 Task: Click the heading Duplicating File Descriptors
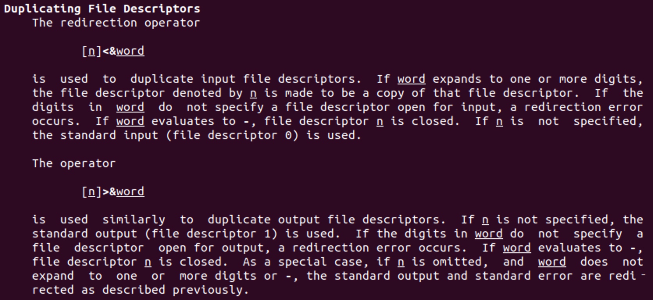tap(102, 9)
